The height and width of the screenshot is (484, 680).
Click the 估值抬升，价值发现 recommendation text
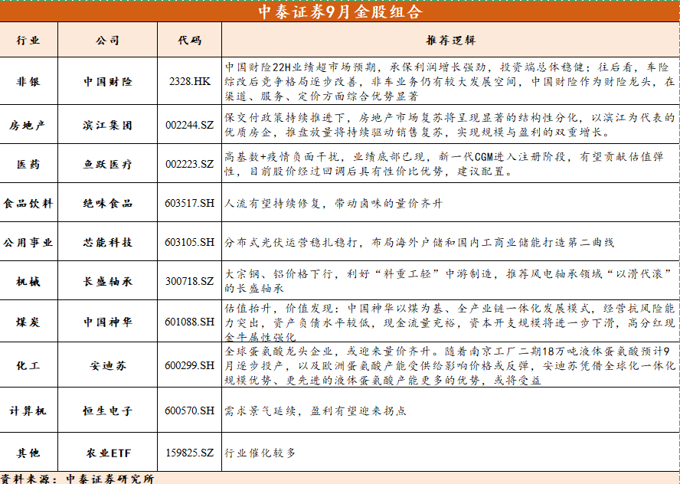450,322
